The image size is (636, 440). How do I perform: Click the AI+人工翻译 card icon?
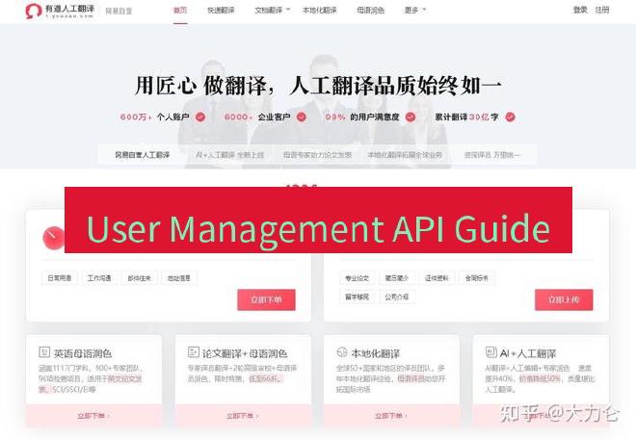point(490,351)
